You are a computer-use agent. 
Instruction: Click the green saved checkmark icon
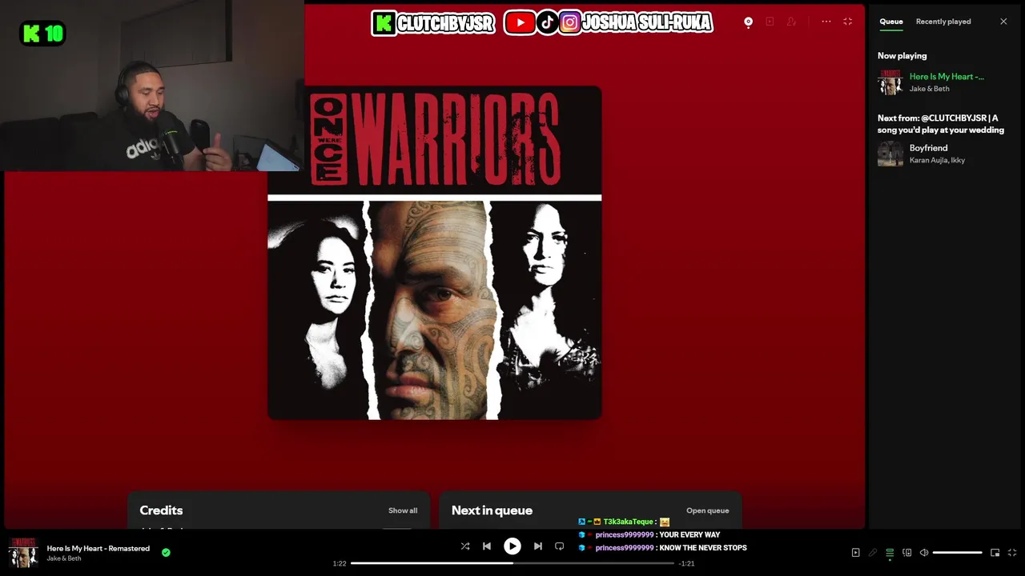click(x=166, y=552)
